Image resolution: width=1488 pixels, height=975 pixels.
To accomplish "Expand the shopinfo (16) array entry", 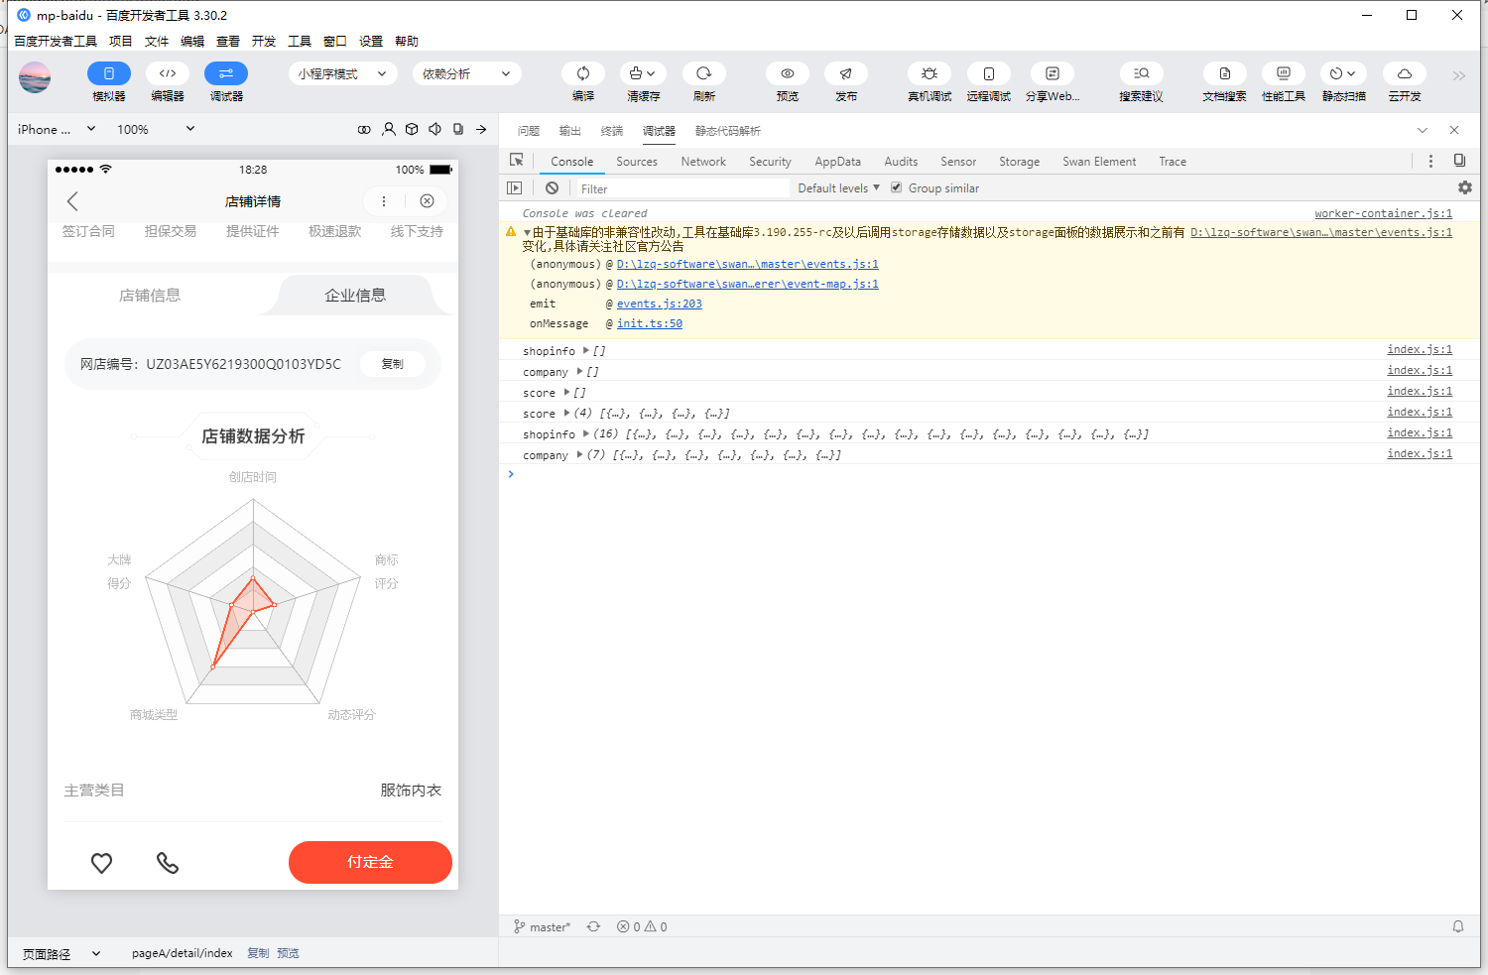I will pyautogui.click(x=586, y=433).
